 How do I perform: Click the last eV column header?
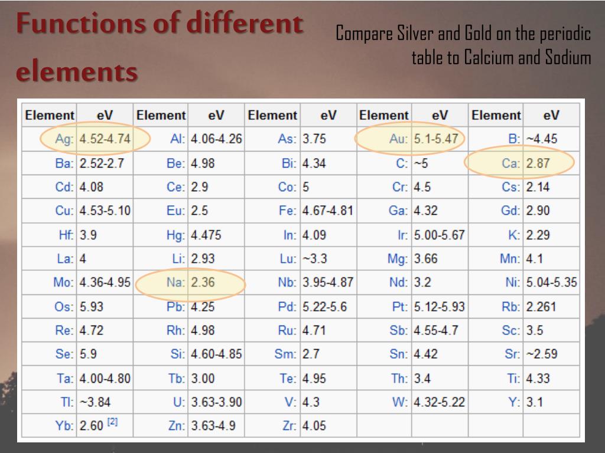pos(551,115)
